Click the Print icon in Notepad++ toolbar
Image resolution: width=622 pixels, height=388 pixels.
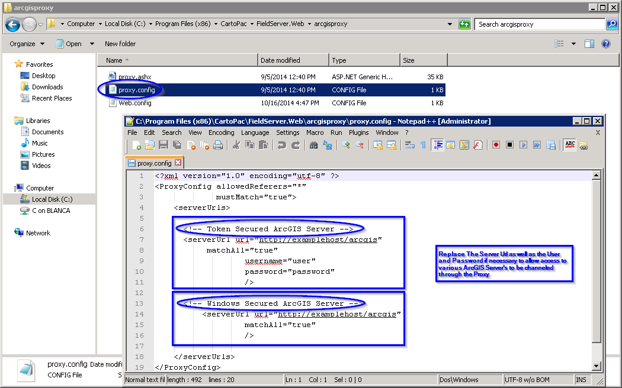(217, 145)
